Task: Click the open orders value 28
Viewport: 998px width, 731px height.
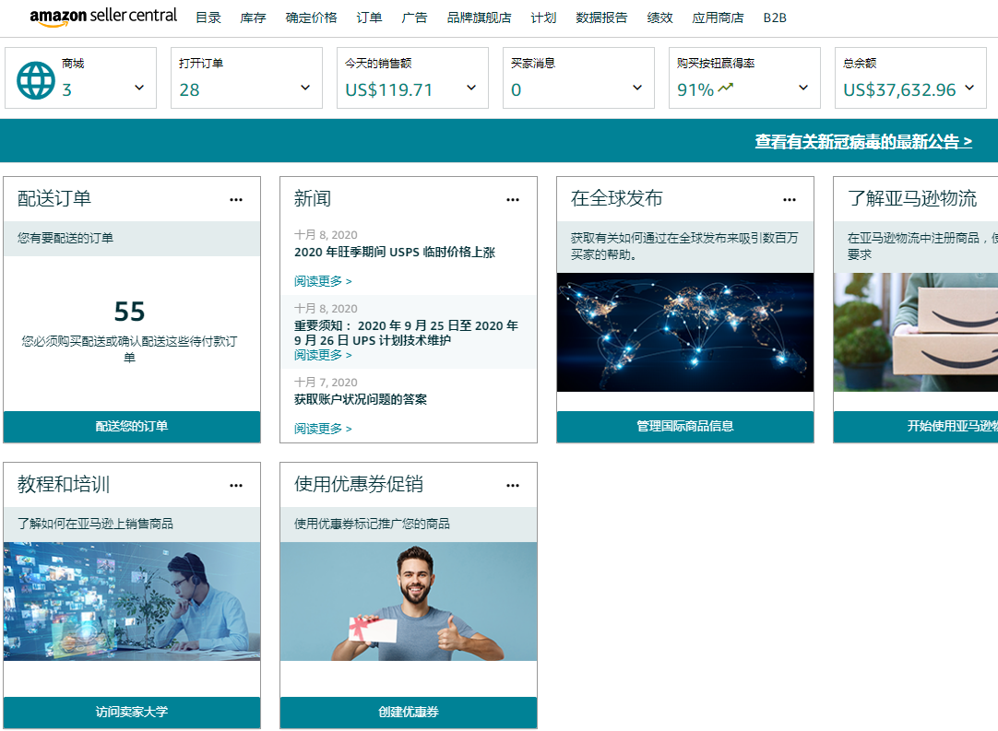Action: pyautogui.click(x=189, y=89)
